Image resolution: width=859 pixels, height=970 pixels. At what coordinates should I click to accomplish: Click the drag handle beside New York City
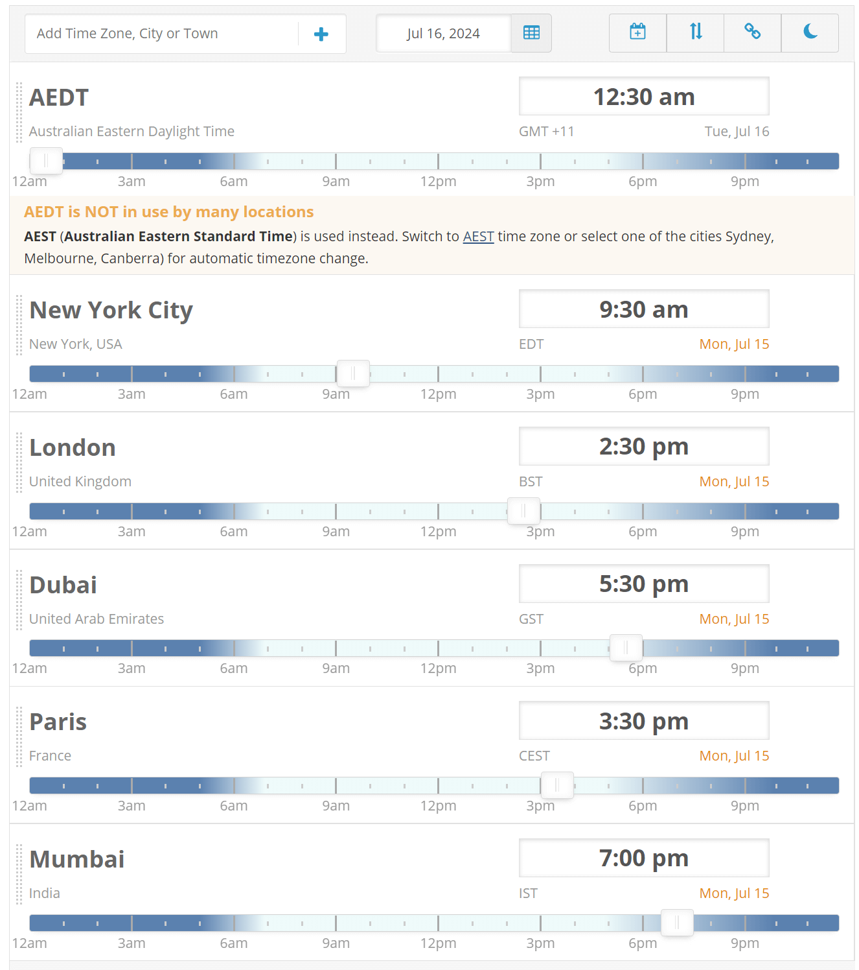[x=19, y=325]
